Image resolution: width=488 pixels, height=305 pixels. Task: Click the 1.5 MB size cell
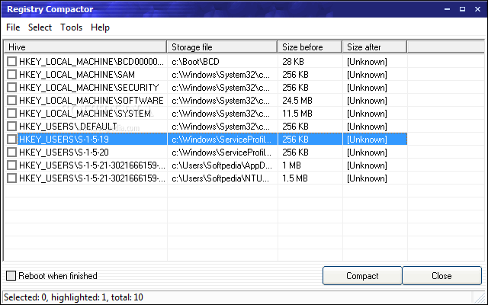(x=295, y=178)
